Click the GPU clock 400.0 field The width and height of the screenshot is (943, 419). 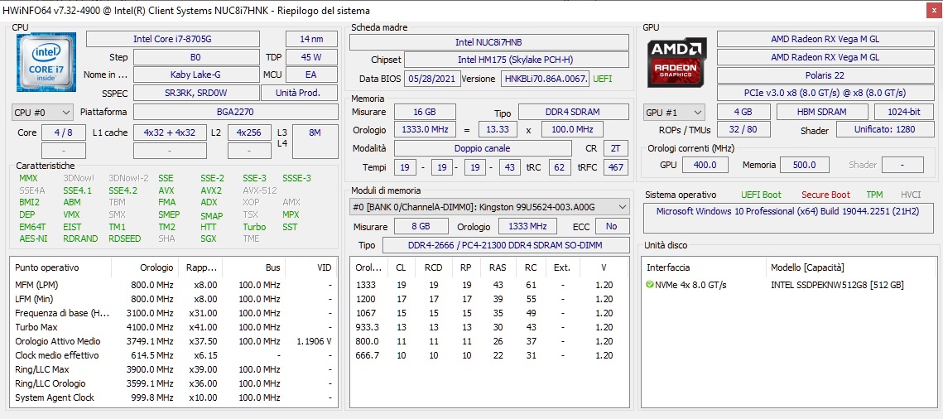tap(705, 165)
